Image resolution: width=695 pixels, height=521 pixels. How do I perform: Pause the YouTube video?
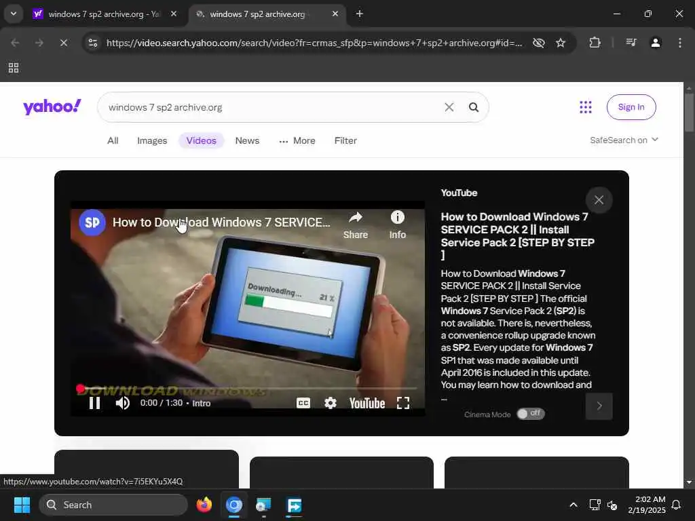[x=94, y=403]
